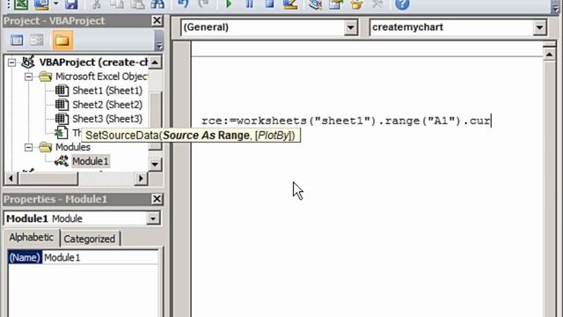The width and height of the screenshot is (563, 317).
Task: Click the Reset stop icon
Action: 269,4
